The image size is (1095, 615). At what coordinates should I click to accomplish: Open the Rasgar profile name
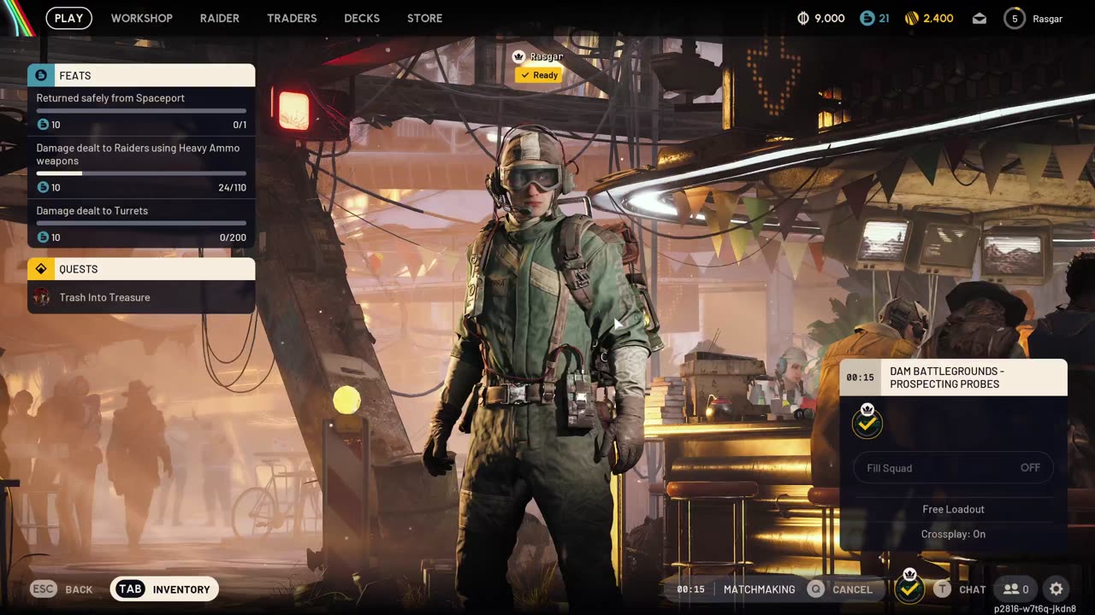1048,19
